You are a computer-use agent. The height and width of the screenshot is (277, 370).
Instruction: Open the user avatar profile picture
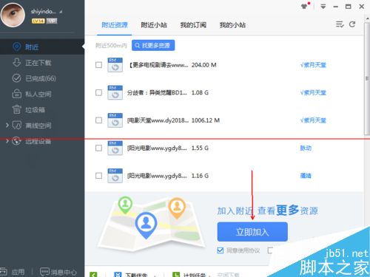click(13, 15)
